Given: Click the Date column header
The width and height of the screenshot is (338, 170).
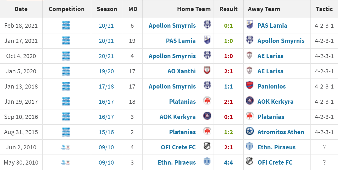Looking at the screenshot, I should tap(21, 9).
